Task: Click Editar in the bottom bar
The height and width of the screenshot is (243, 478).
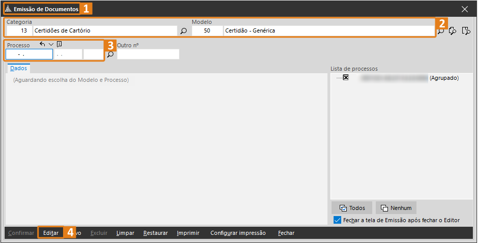Action: (x=51, y=233)
